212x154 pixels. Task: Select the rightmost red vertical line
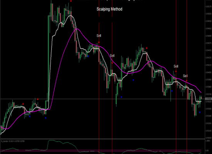coord(187,77)
